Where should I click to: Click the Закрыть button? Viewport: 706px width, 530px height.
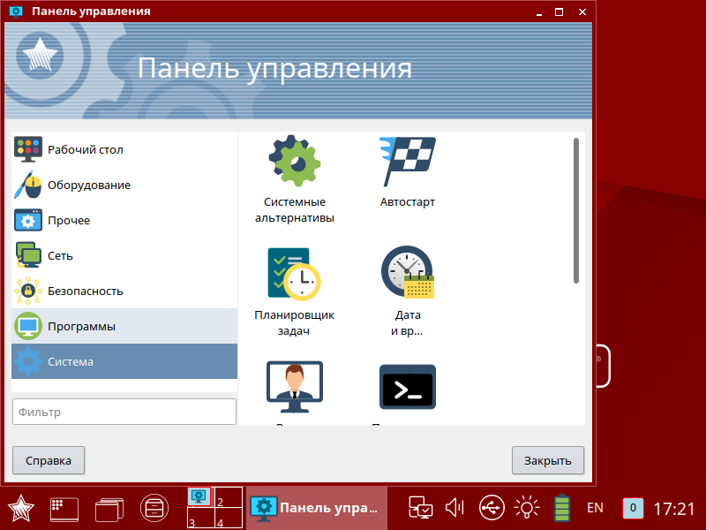(x=548, y=460)
